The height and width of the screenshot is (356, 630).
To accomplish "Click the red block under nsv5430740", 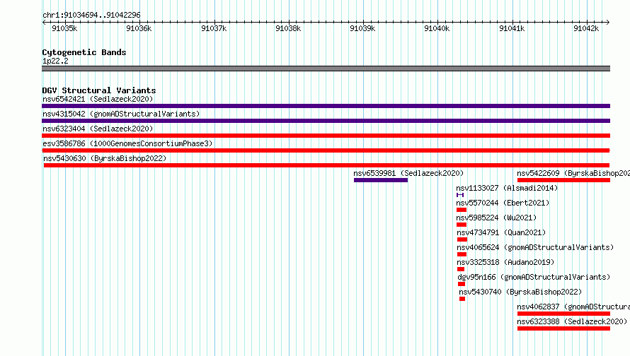I will [462, 299].
